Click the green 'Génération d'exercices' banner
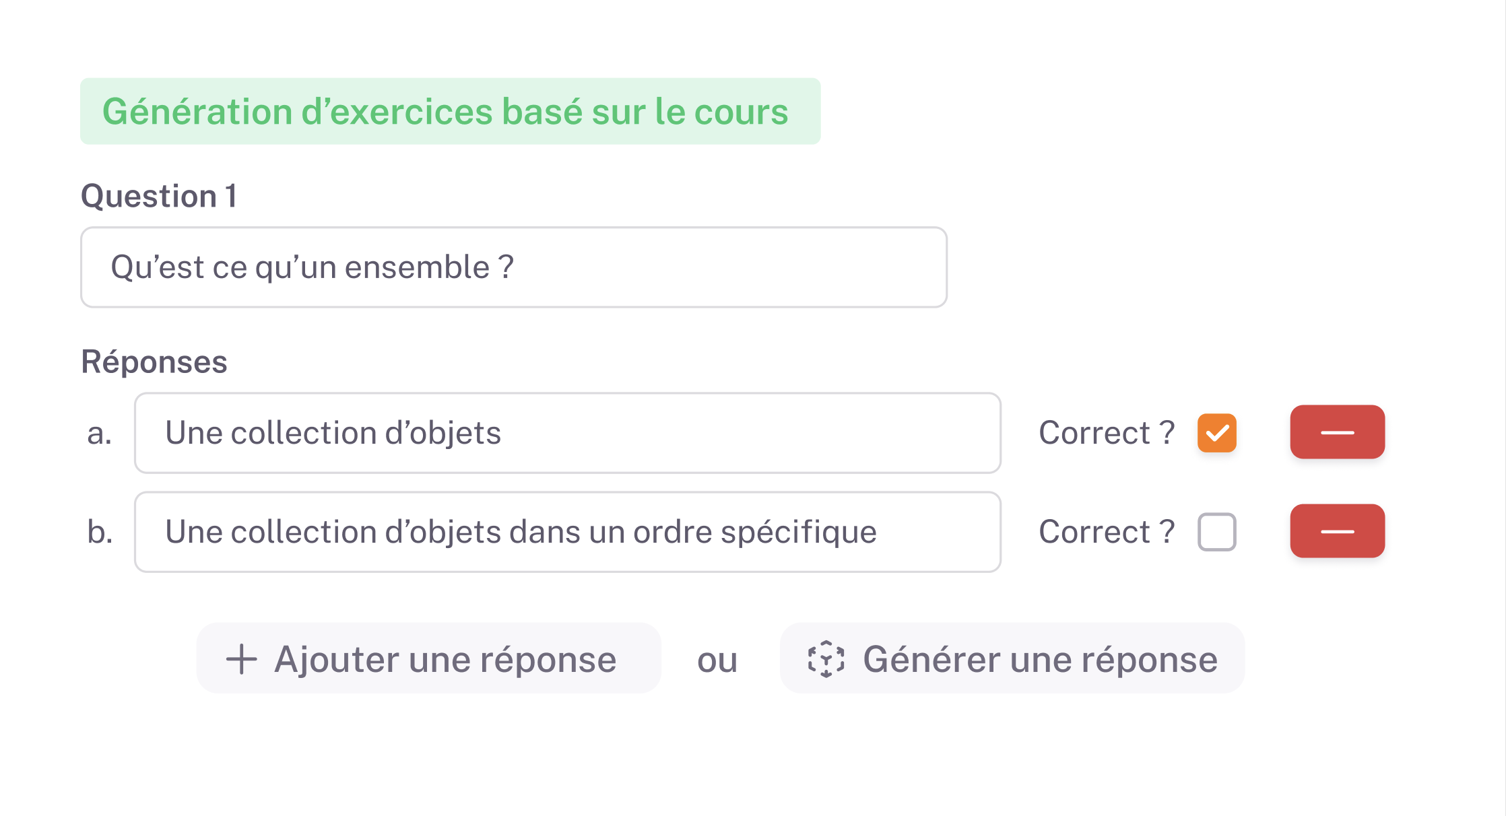 pos(450,111)
